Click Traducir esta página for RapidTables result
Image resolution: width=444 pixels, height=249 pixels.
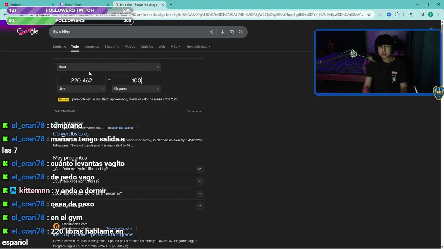pyautogui.click(x=119, y=229)
